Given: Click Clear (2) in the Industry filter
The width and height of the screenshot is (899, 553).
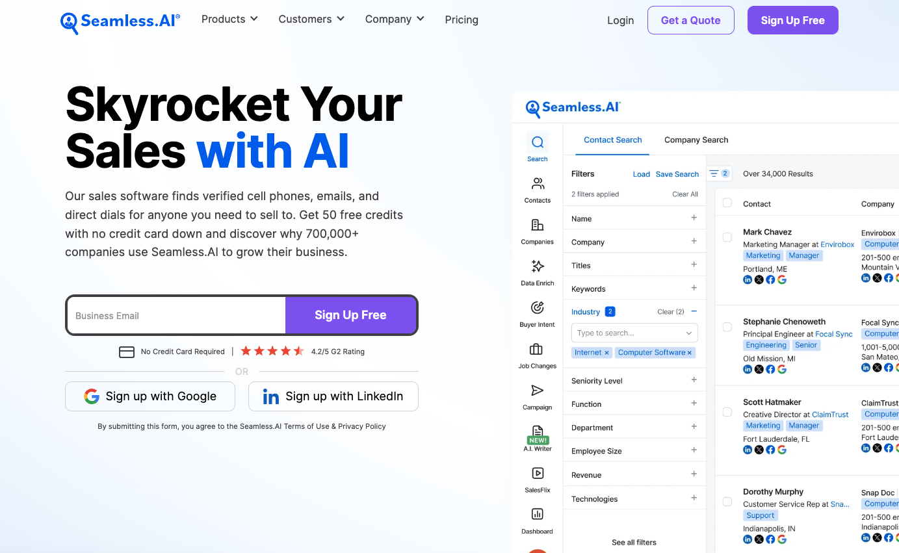Looking at the screenshot, I should [x=670, y=312].
